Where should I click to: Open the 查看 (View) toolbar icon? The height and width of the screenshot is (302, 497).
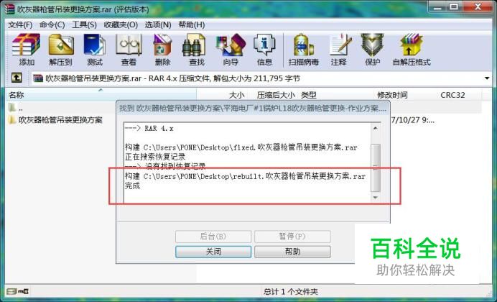pyautogui.click(x=129, y=49)
